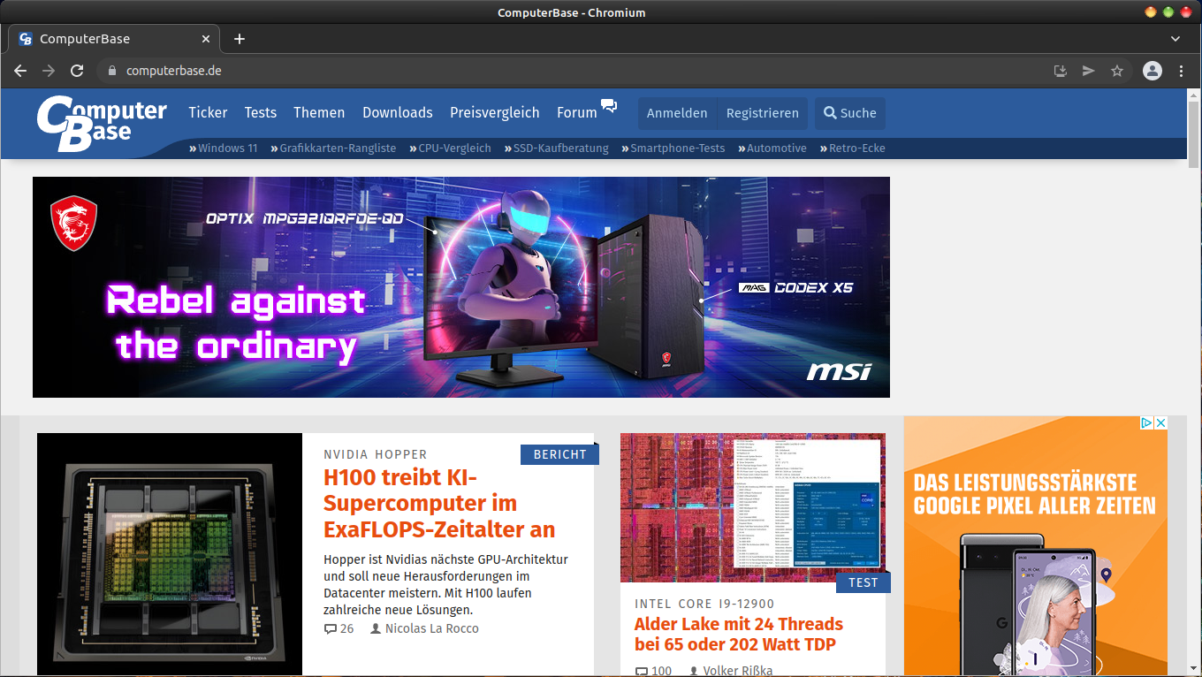The image size is (1202, 677).
Task: Open a new tab with the plus icon
Action: (240, 39)
